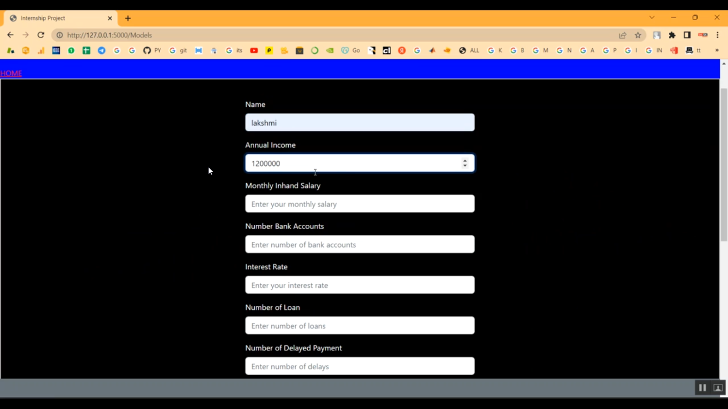728x409 pixels.
Task: Pause the recording with the pause button
Action: pos(702,388)
